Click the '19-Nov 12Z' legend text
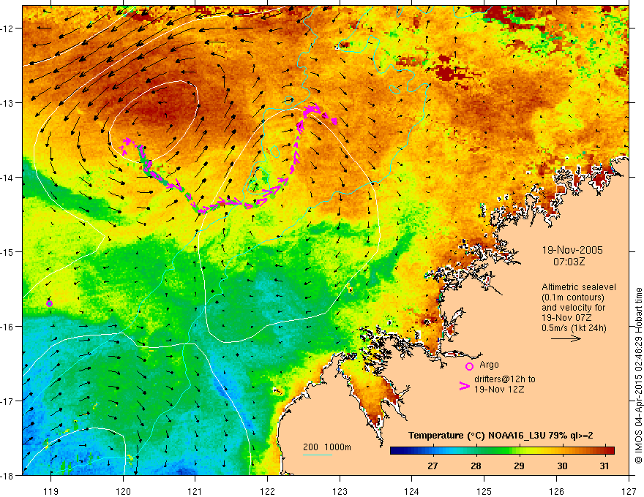 point(499,390)
